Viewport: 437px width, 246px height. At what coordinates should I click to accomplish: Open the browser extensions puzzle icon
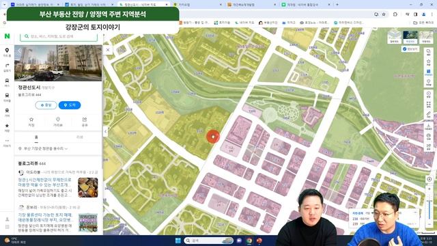(395, 14)
